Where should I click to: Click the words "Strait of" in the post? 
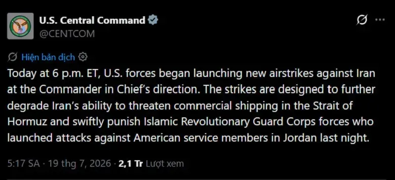(333, 106)
